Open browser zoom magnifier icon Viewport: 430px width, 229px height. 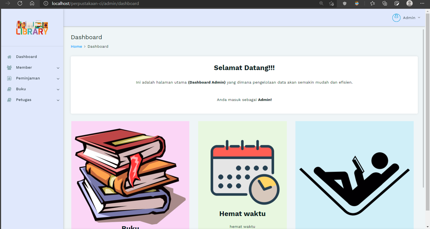pyautogui.click(x=321, y=3)
